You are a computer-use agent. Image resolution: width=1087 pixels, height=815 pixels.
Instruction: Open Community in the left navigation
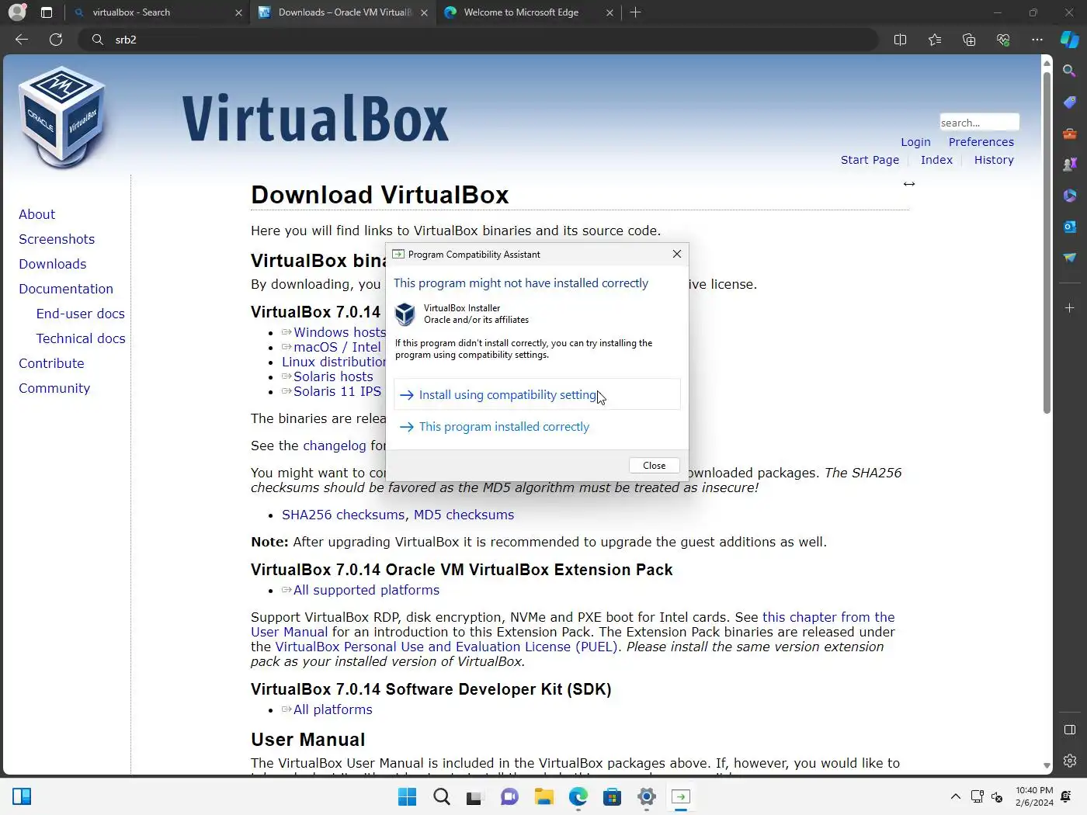pos(54,388)
